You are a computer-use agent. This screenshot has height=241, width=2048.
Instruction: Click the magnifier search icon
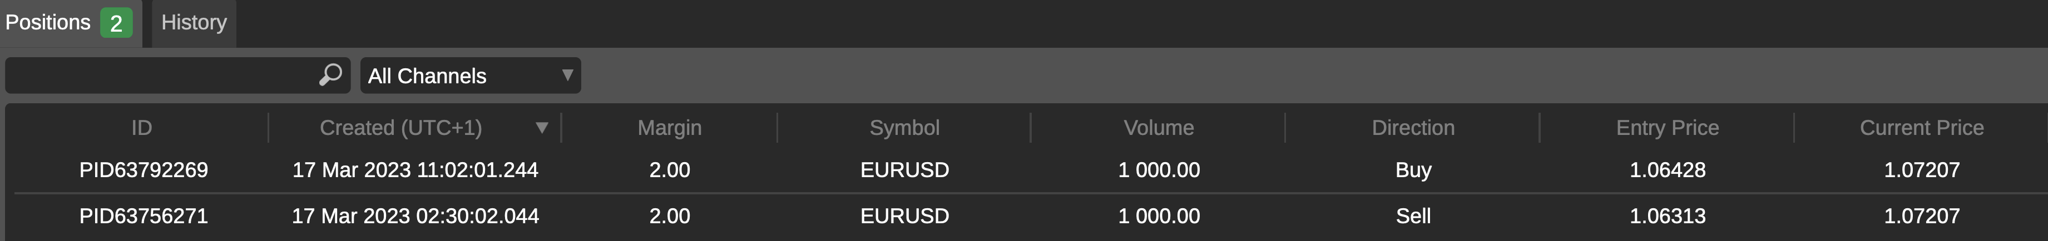click(330, 76)
